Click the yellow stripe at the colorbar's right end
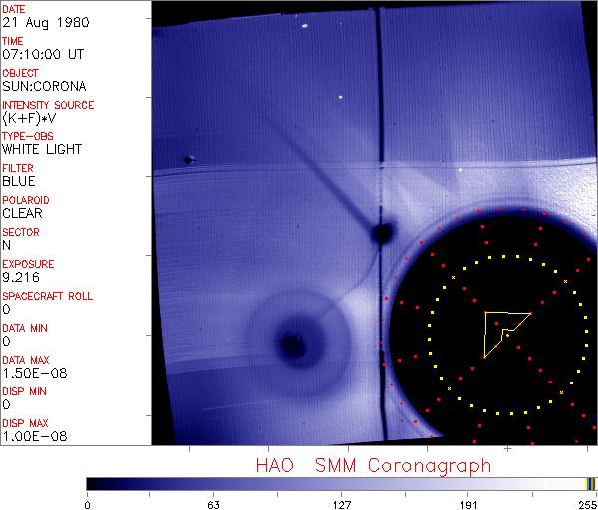The image size is (598, 510). click(x=588, y=483)
